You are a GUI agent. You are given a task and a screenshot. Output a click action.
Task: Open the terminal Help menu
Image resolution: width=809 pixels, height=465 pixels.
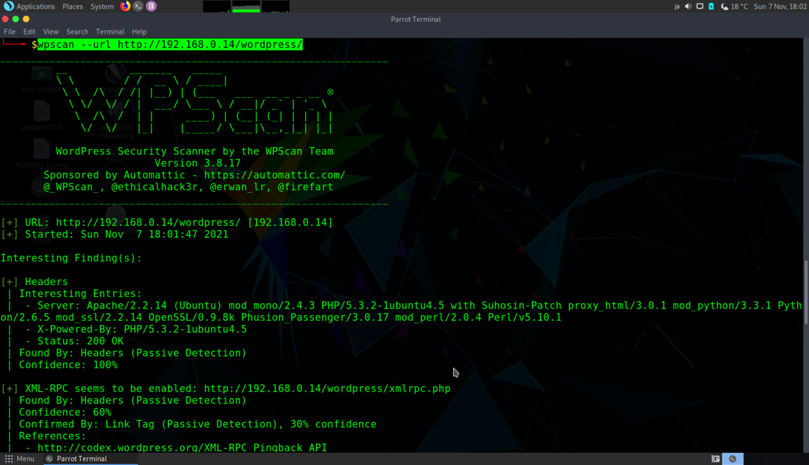(x=139, y=32)
